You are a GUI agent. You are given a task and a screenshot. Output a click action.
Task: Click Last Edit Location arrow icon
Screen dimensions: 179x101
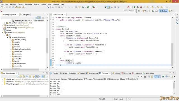pyautogui.click(x=158, y=7)
